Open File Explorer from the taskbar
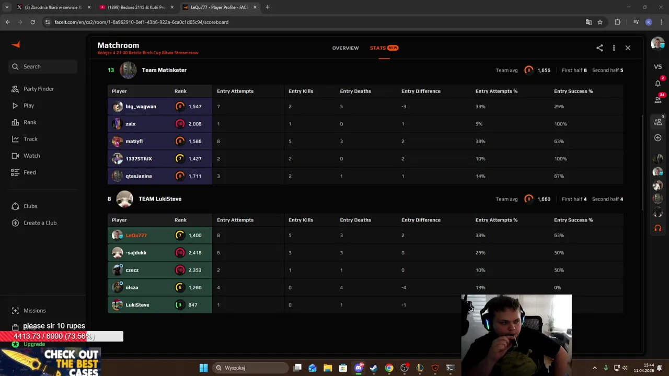Viewport: 669px width, 376px height. (x=328, y=368)
